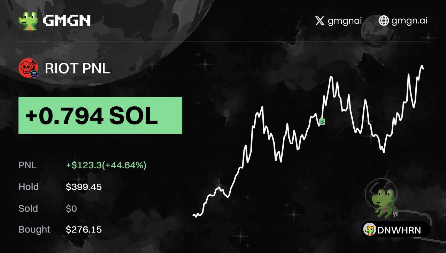Image resolution: width=446 pixels, height=253 pixels.
Task: Click the DNWHRN user avatar icon
Action: point(369,230)
